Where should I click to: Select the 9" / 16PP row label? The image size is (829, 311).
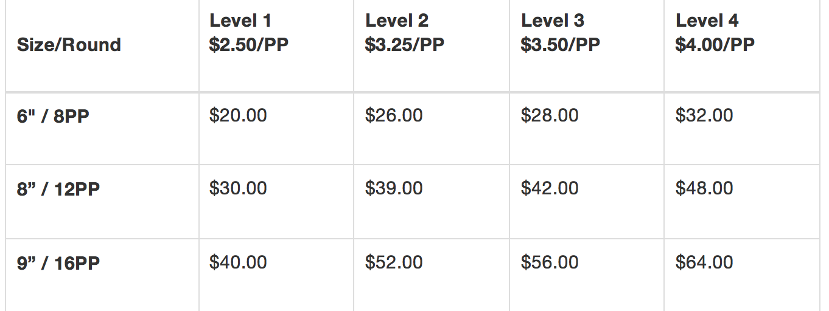pos(58,264)
